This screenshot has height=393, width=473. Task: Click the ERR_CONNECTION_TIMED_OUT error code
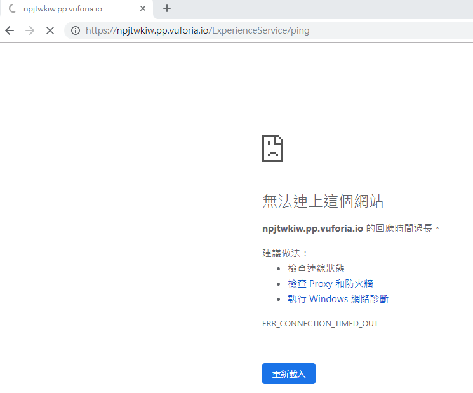320,324
